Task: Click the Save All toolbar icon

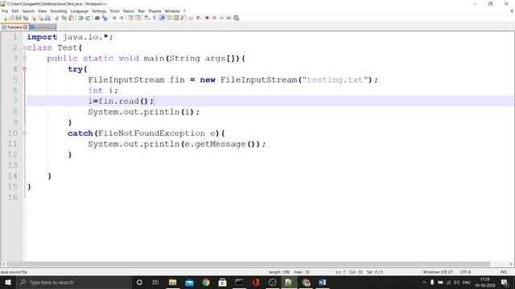Action: [26, 18]
